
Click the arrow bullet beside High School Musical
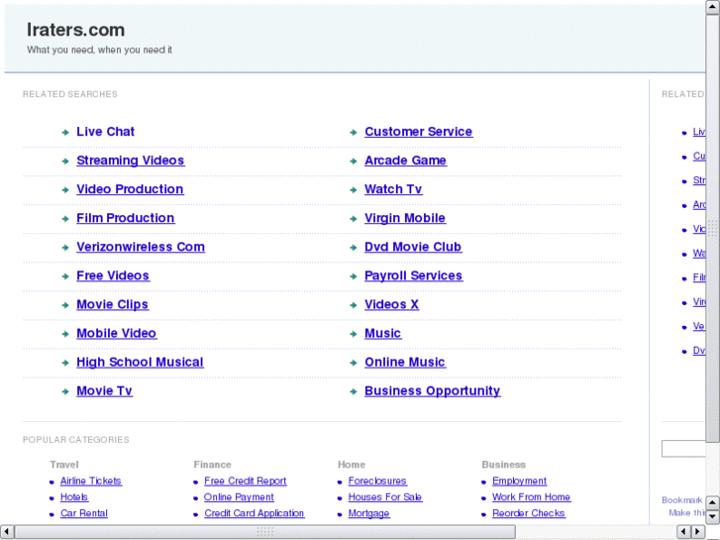point(65,363)
